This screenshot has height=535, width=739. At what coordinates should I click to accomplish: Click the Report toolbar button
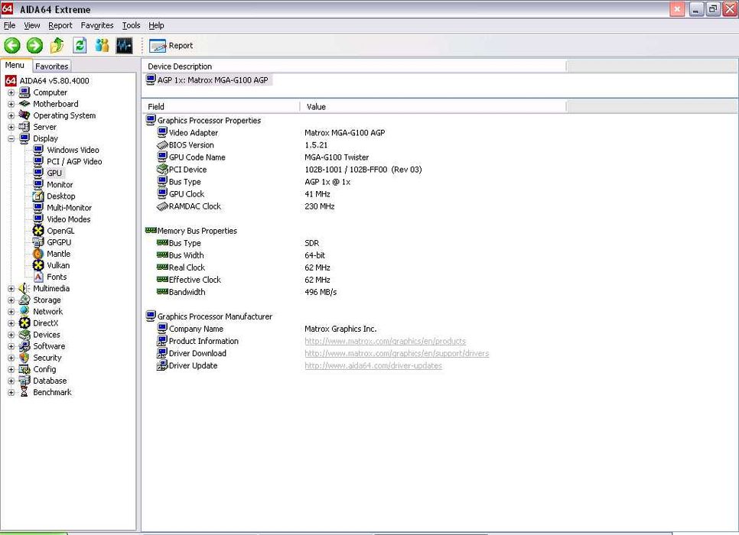171,46
